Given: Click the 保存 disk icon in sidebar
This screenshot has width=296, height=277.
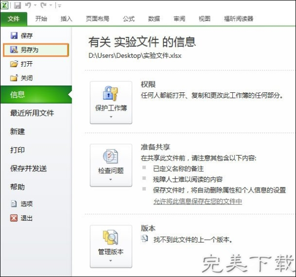Looking at the screenshot, I should 14,36.
